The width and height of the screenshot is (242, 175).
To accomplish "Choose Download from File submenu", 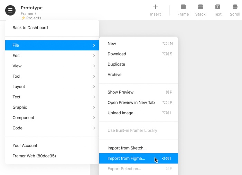I will point(139,54).
